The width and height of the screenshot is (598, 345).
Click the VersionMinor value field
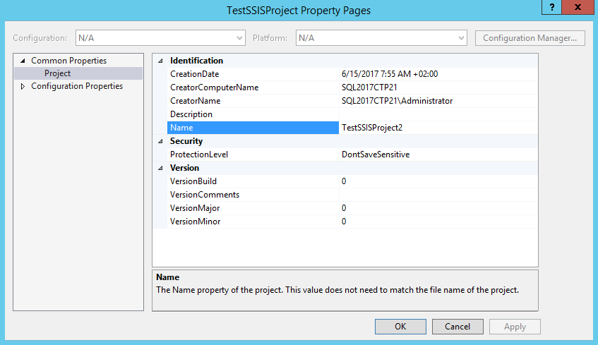click(438, 222)
